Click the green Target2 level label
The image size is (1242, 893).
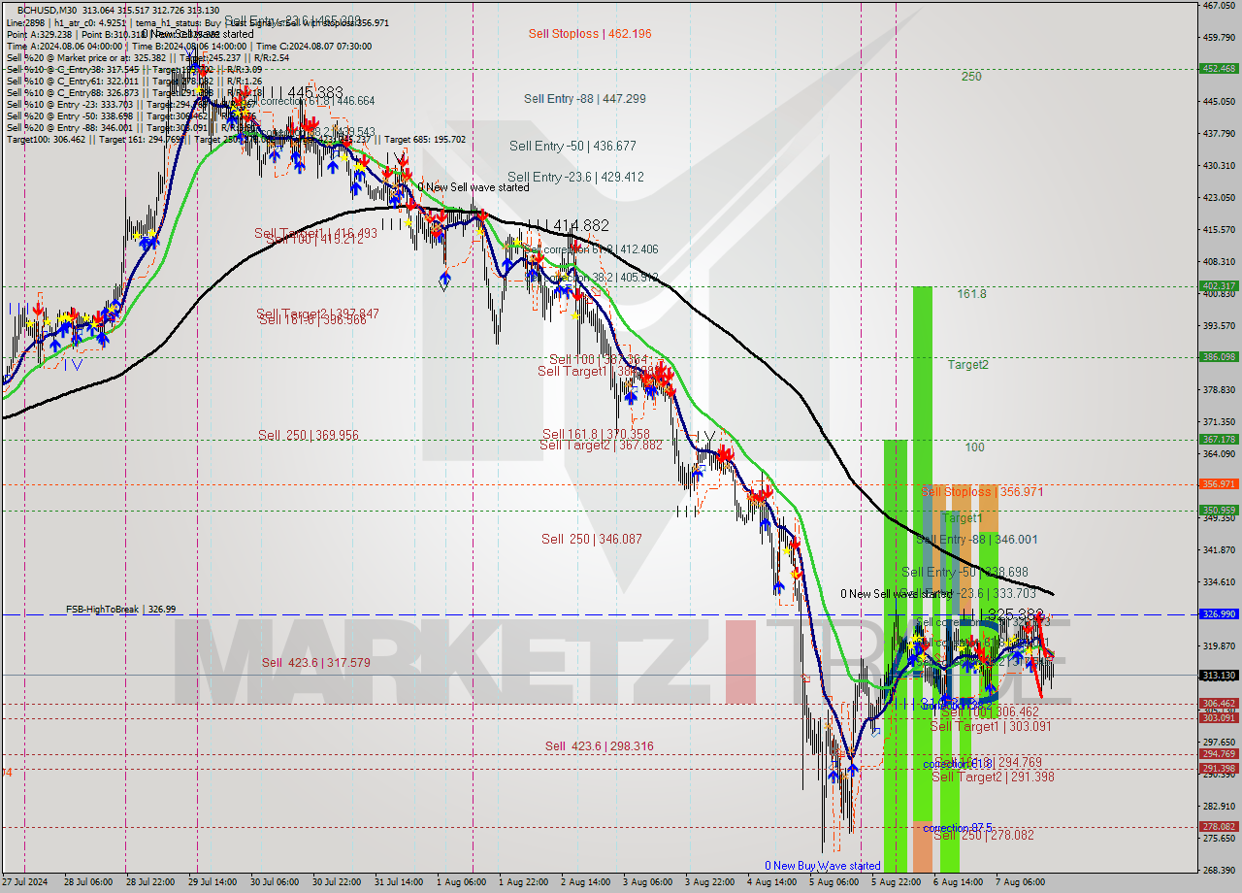click(968, 365)
